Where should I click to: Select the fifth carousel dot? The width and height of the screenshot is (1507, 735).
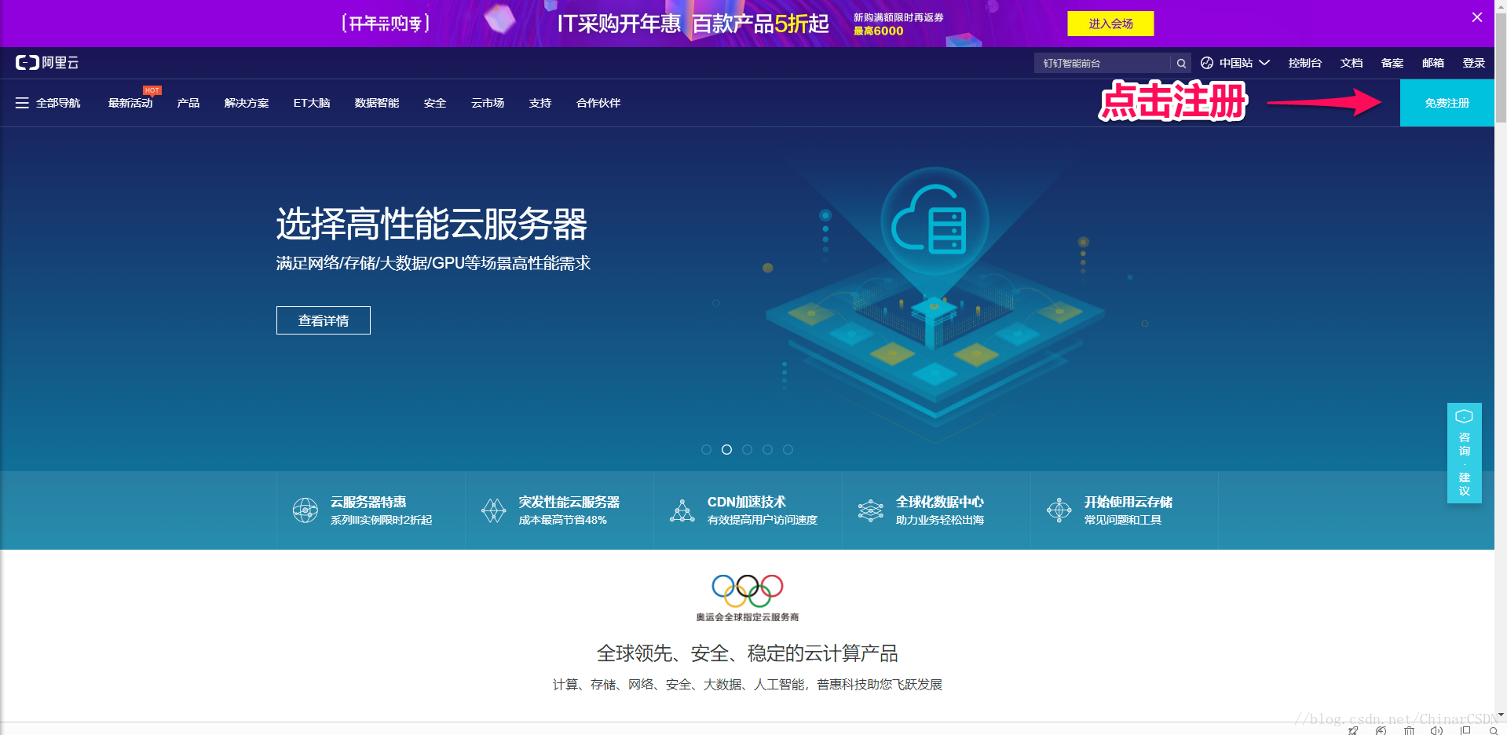coord(788,449)
